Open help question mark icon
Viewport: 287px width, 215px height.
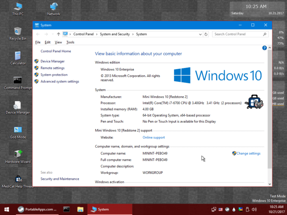[264, 48]
